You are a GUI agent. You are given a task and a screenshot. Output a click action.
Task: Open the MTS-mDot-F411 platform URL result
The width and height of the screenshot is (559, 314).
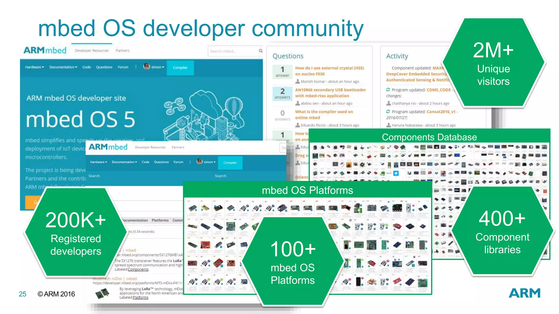click(x=137, y=283)
